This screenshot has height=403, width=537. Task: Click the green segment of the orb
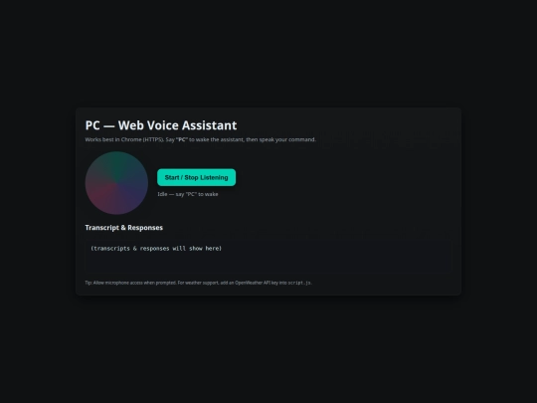coord(114,164)
